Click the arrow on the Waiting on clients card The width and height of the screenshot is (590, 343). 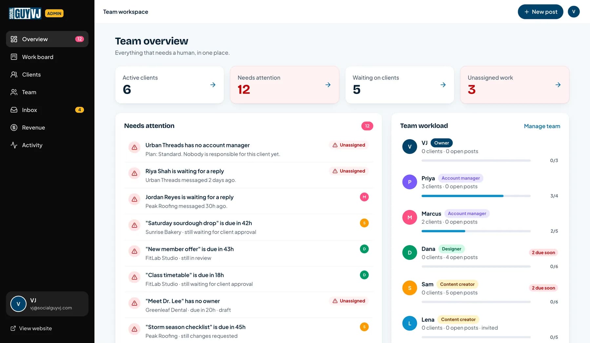point(443,85)
